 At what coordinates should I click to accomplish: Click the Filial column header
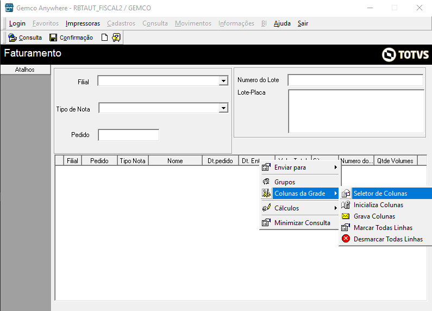tap(72, 161)
